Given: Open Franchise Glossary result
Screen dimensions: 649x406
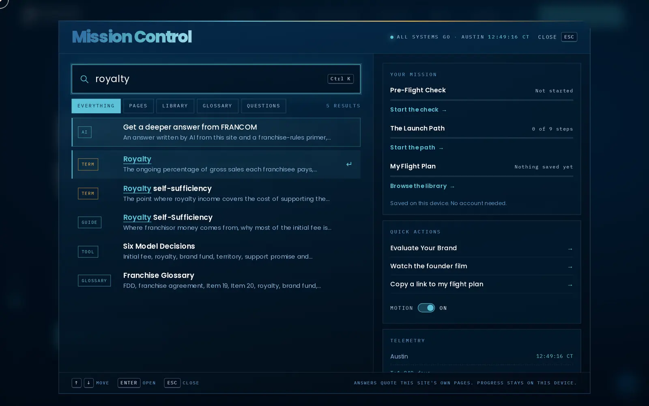Looking at the screenshot, I should click(216, 280).
